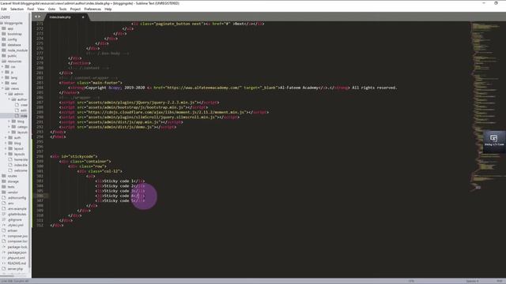506x284 pixels.
Task: Click the main-footer class code line
Action: (91, 83)
